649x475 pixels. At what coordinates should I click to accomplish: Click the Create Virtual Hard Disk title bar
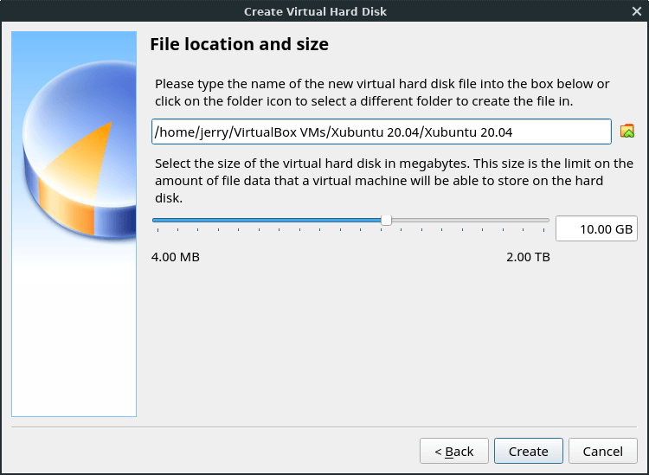tap(316, 11)
